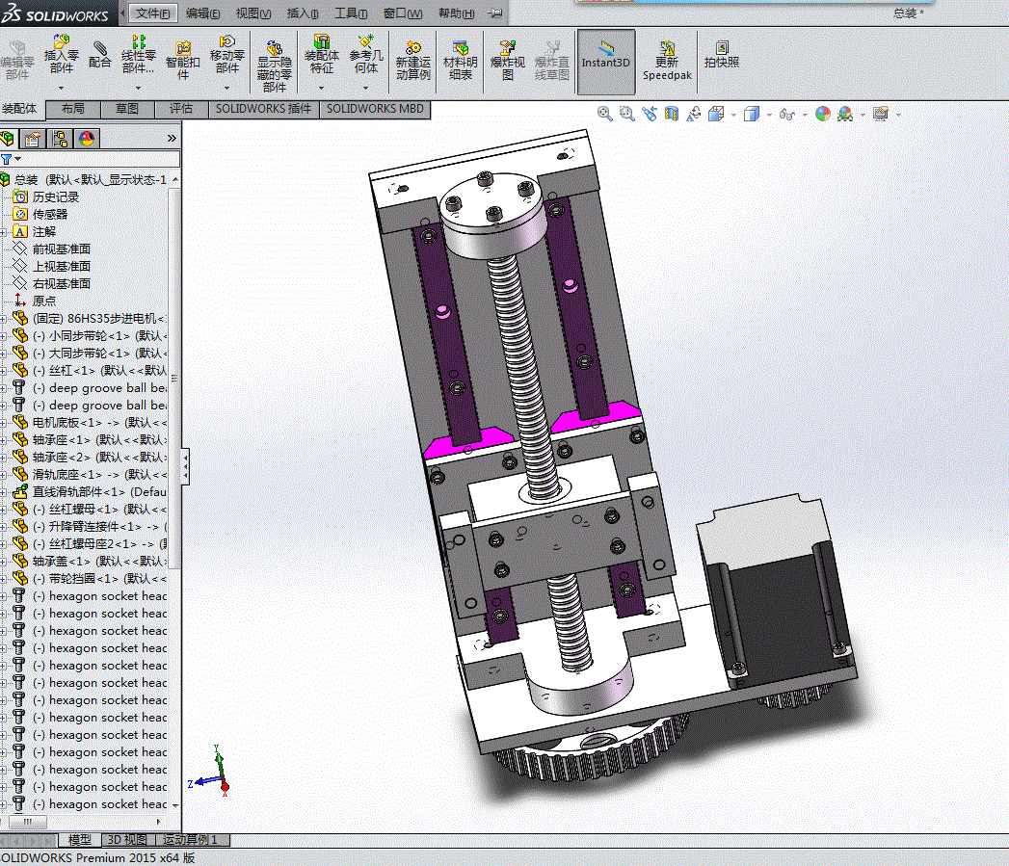Click the feature tree horizontal scrollbar

pos(28,822)
